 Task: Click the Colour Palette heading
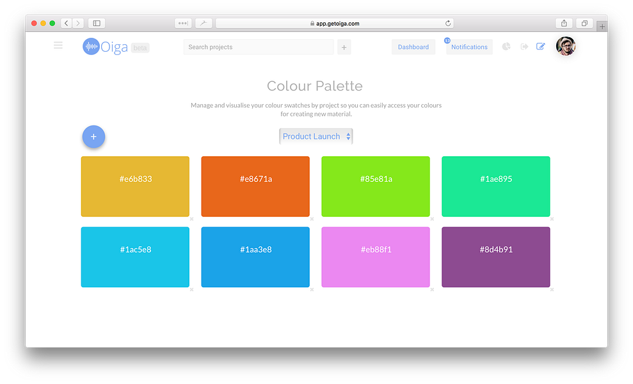[x=315, y=86]
